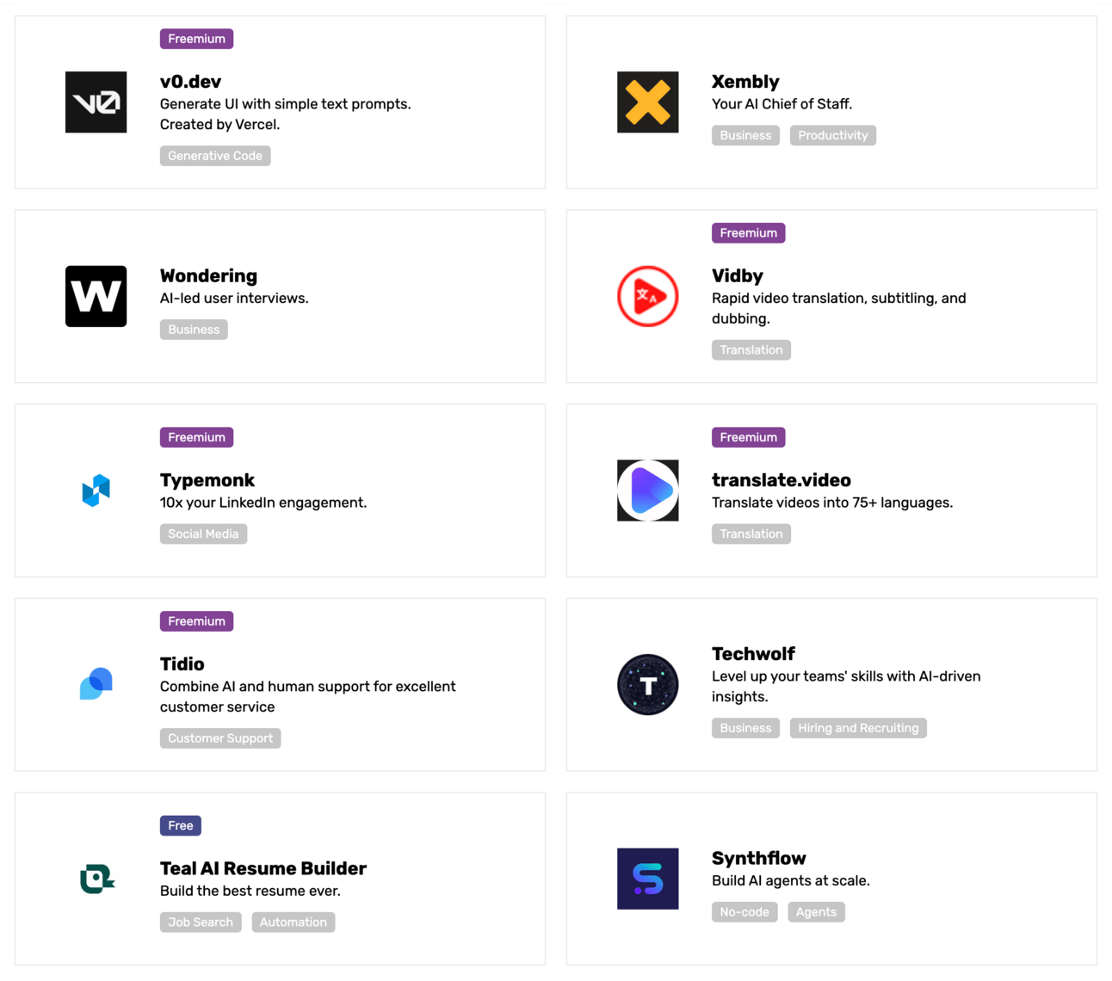Click 'Combine AI and human support' description

coord(308,696)
